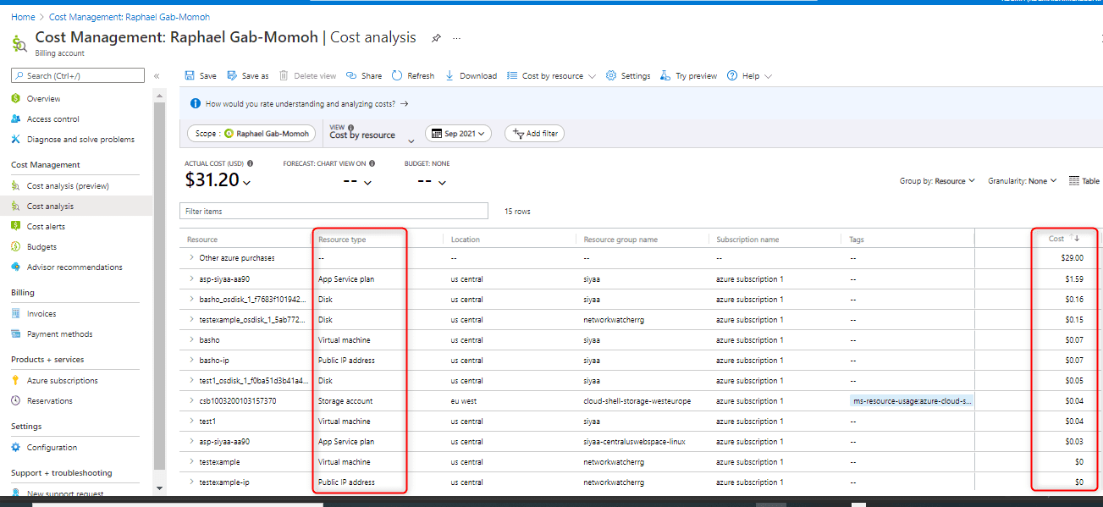
Task: Sort by the Cost column header
Action: (x=1056, y=239)
